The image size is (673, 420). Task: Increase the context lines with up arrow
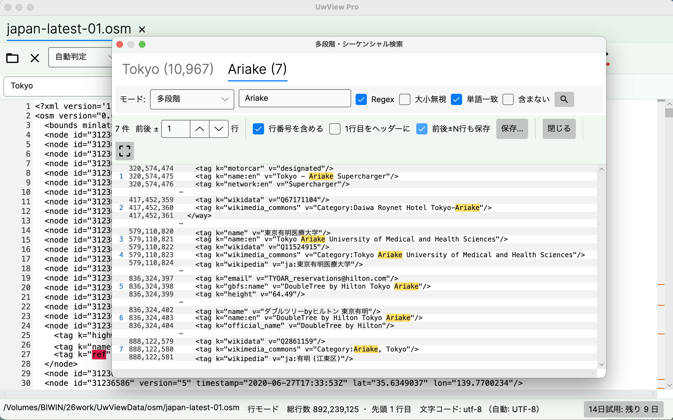pyautogui.click(x=199, y=129)
